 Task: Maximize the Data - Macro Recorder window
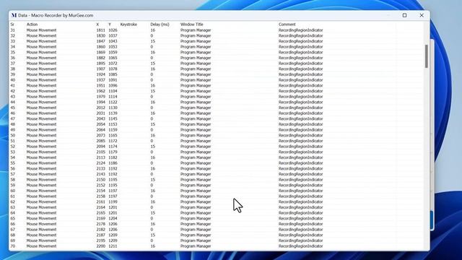tap(404, 15)
